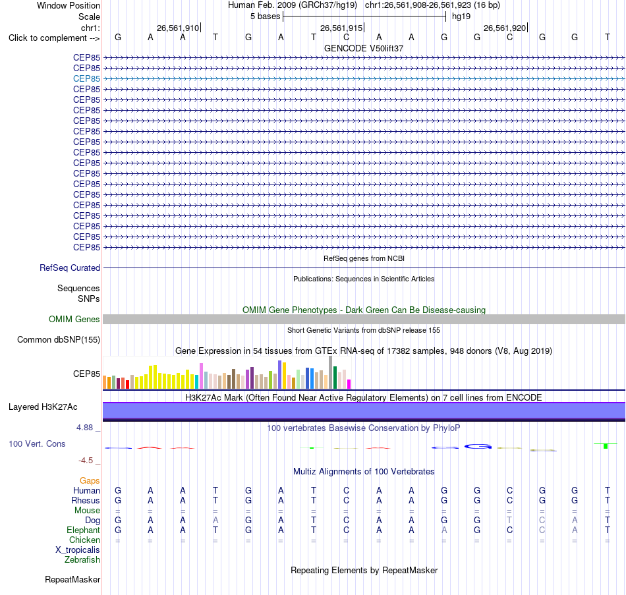The width and height of the screenshot is (626, 595).
Task: Select the Rhesus alignment row label
Action: point(86,500)
